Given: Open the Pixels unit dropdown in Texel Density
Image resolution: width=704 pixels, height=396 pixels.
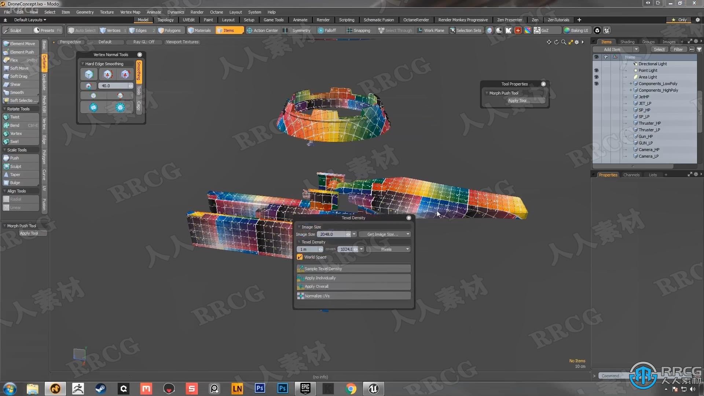Looking at the screenshot, I should 408,249.
